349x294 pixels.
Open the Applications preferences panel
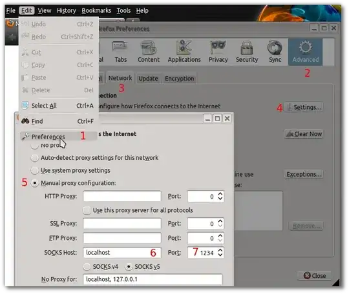184,52
